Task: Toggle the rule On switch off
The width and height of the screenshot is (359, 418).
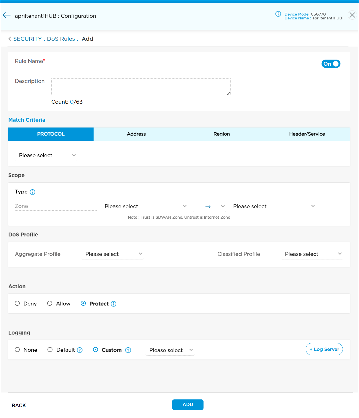Action: pyautogui.click(x=331, y=64)
